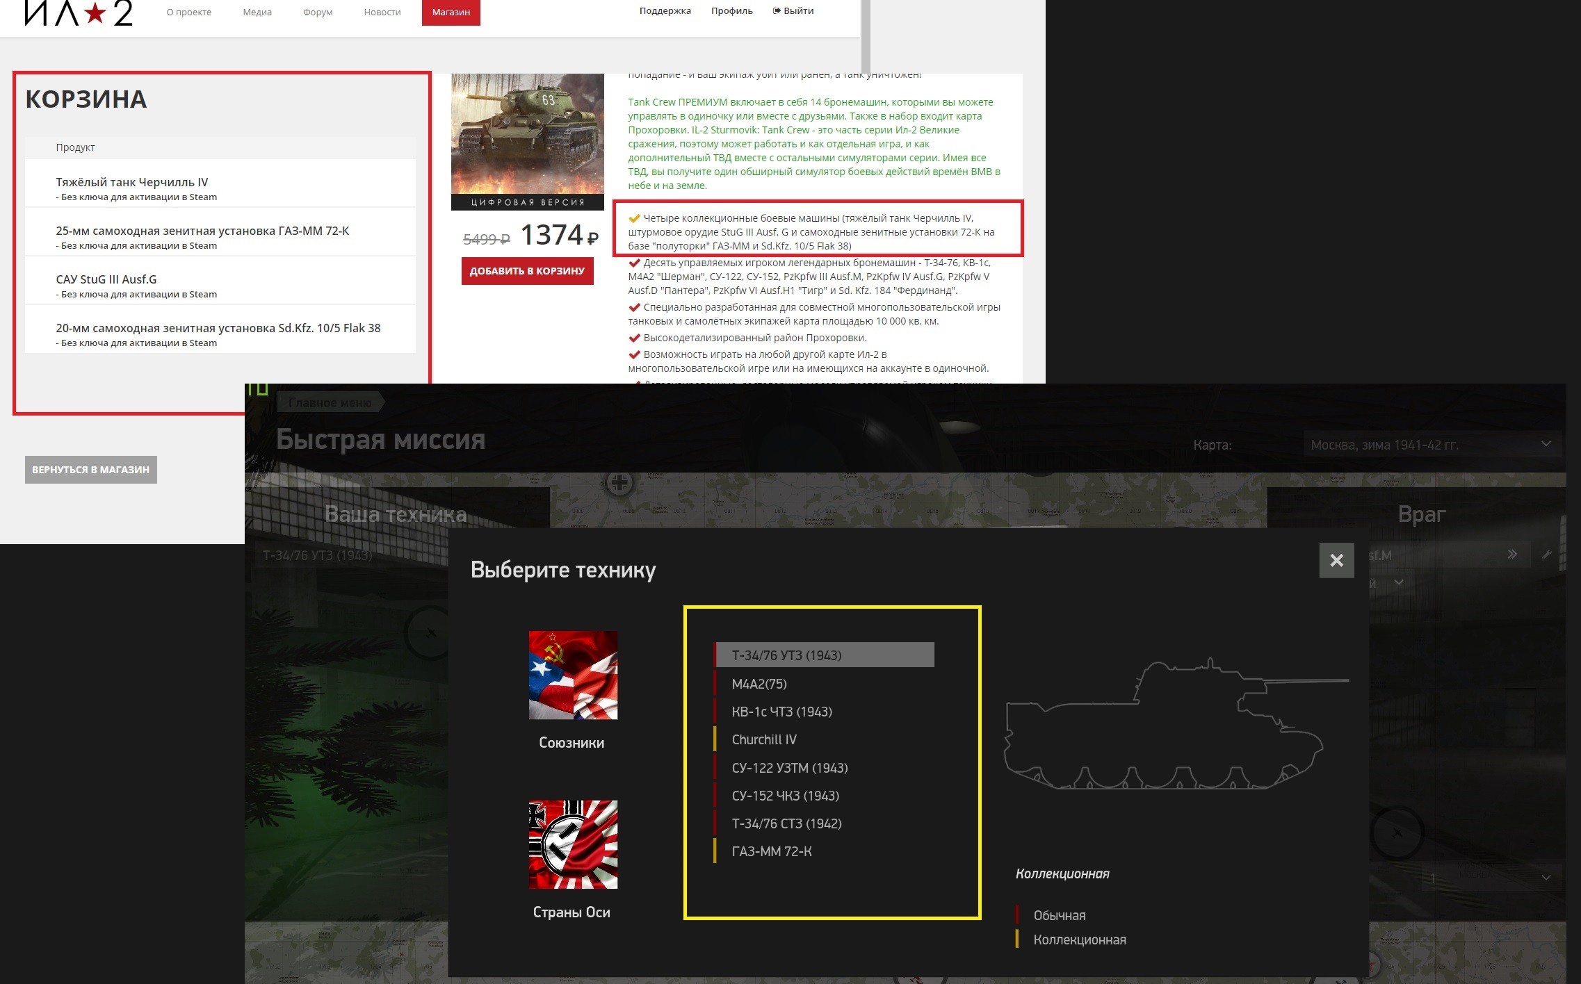Expand the dropdown below enemy vehicle
The image size is (1581, 984).
(x=1398, y=582)
